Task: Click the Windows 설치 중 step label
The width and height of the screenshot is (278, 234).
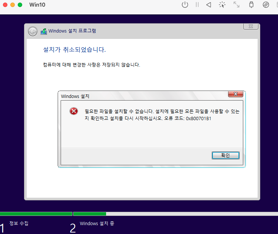Action: point(97,223)
